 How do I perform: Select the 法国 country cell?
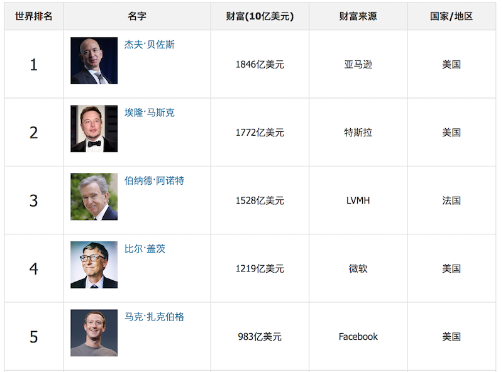point(451,200)
